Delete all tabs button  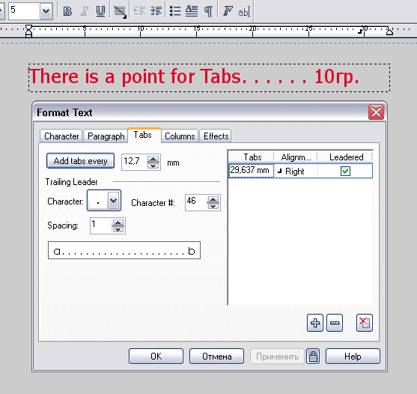(x=365, y=323)
